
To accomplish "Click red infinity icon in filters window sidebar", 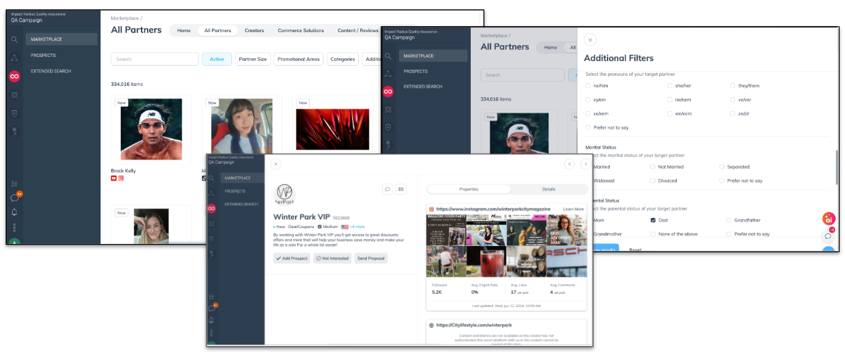I will (x=388, y=92).
